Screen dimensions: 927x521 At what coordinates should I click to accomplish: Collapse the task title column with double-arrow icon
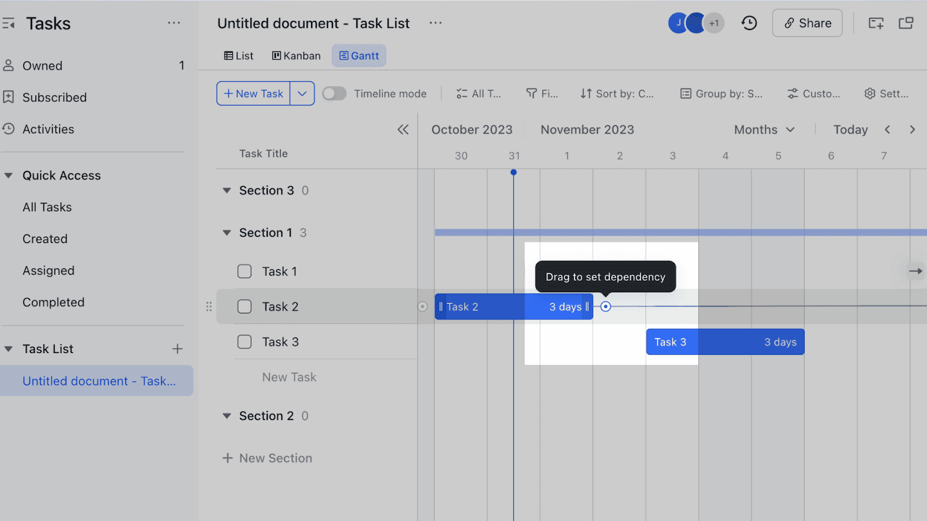(x=403, y=130)
